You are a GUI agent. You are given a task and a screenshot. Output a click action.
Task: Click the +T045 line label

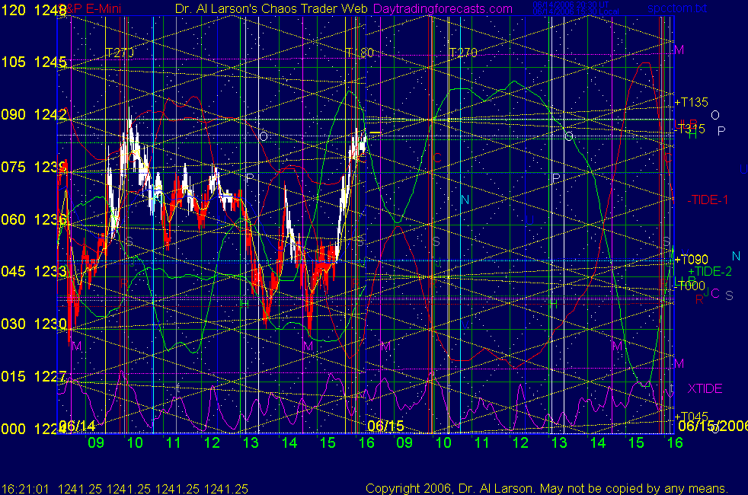(x=691, y=417)
